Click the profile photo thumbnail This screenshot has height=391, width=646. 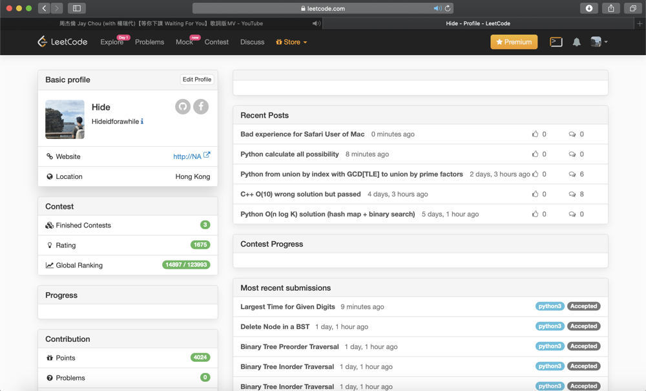pyautogui.click(x=65, y=119)
